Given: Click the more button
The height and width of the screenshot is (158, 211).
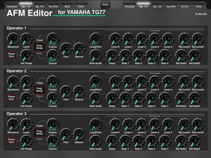Looking at the screenshot, I should pyautogui.click(x=105, y=5).
